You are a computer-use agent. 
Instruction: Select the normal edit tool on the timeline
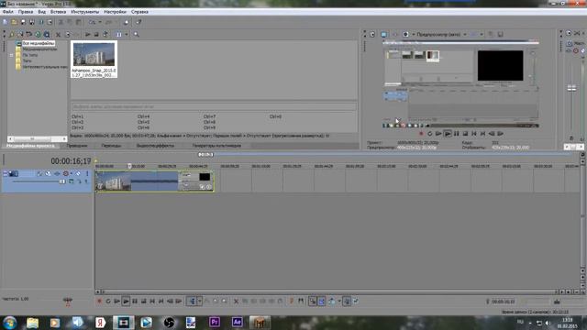(192, 302)
